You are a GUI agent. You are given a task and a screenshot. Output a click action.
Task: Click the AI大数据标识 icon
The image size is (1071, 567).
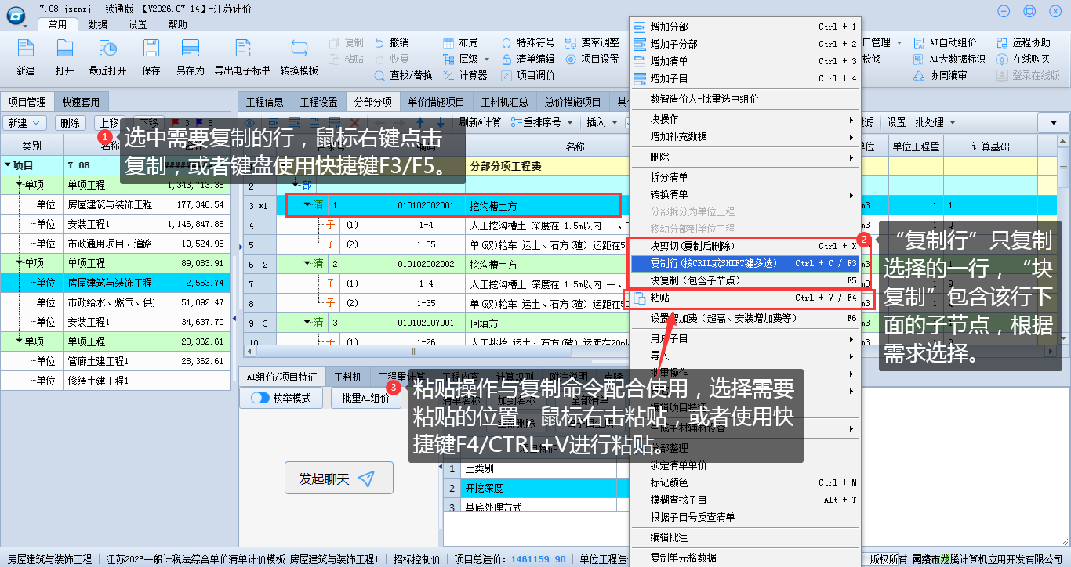coord(920,59)
